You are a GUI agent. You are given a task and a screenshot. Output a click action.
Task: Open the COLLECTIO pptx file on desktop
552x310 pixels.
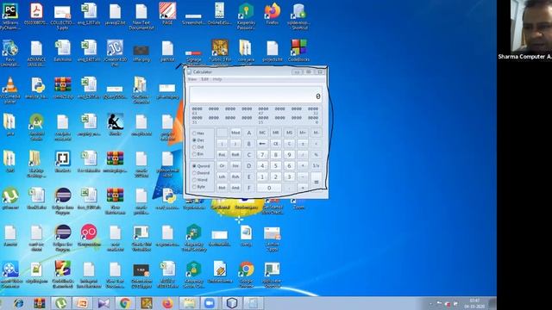tap(62, 15)
